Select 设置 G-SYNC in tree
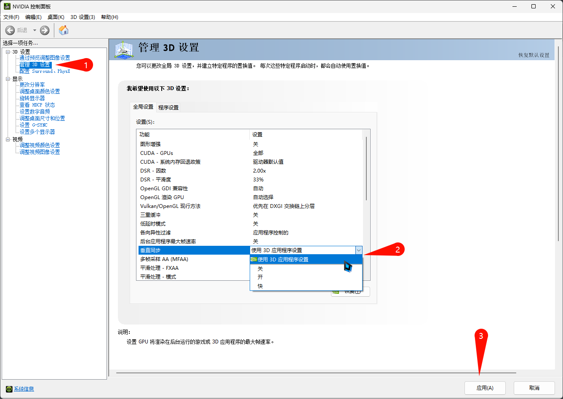Viewport: 563px width, 399px height. pos(33,125)
